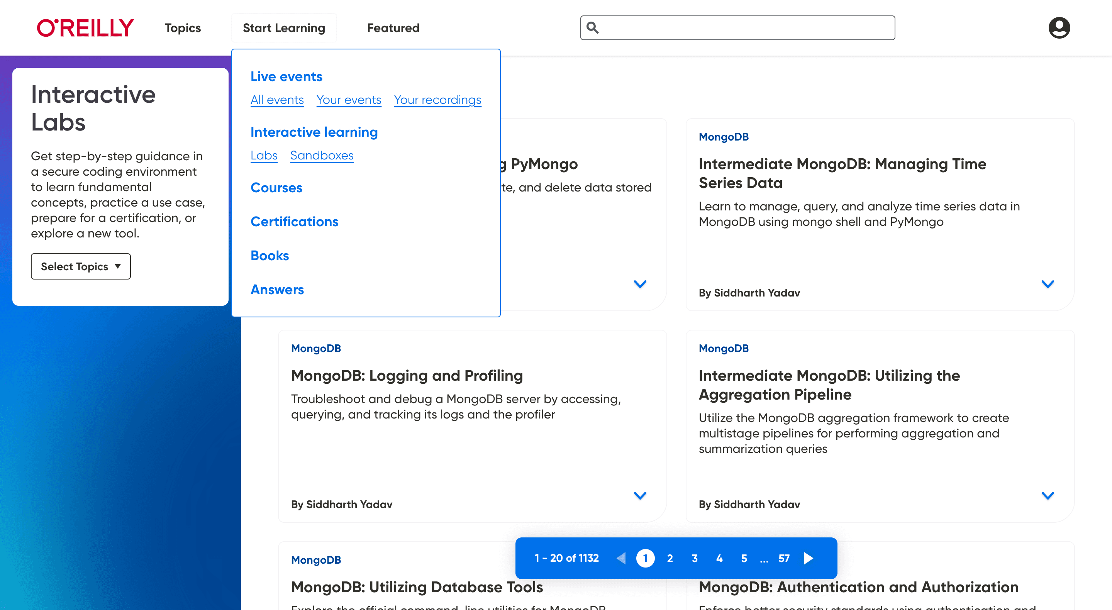Screen dimensions: 1112x610
Task: Go to the next page arrow in pagination
Action: [x=809, y=558]
